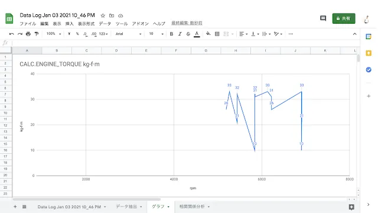This screenshot has width=378, height=213.
Task: Undo the last action
Action: pyautogui.click(x=11, y=34)
